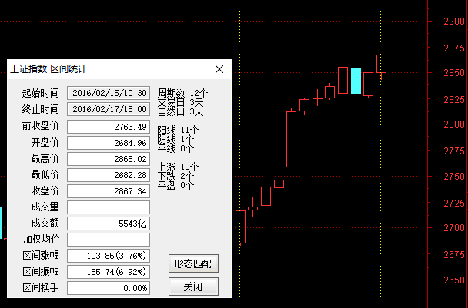Click the 2700 price axis label
This screenshot has height=308, width=468.
[x=454, y=228]
